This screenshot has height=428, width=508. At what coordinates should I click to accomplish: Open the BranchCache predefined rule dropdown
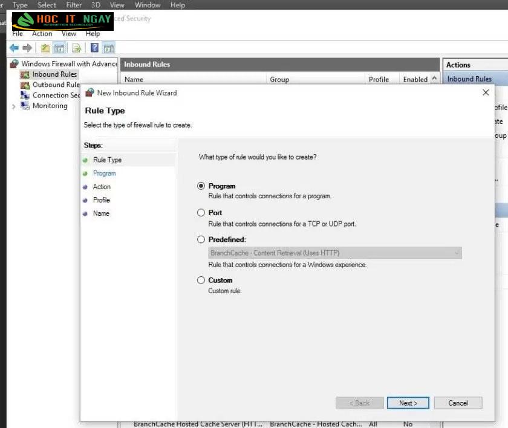click(335, 253)
